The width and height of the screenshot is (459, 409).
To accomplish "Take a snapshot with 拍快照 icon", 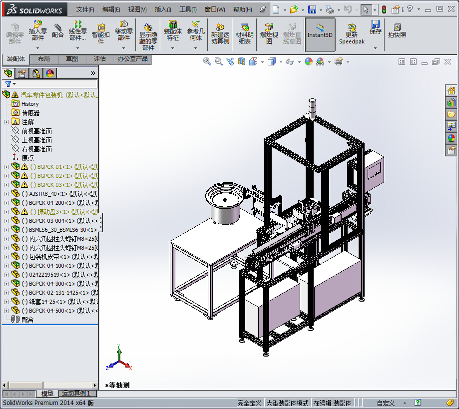I will click(397, 31).
